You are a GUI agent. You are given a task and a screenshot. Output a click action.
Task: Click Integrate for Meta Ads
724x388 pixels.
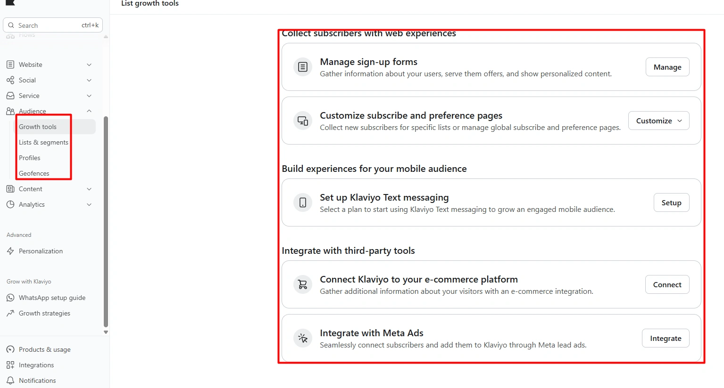[x=666, y=338]
